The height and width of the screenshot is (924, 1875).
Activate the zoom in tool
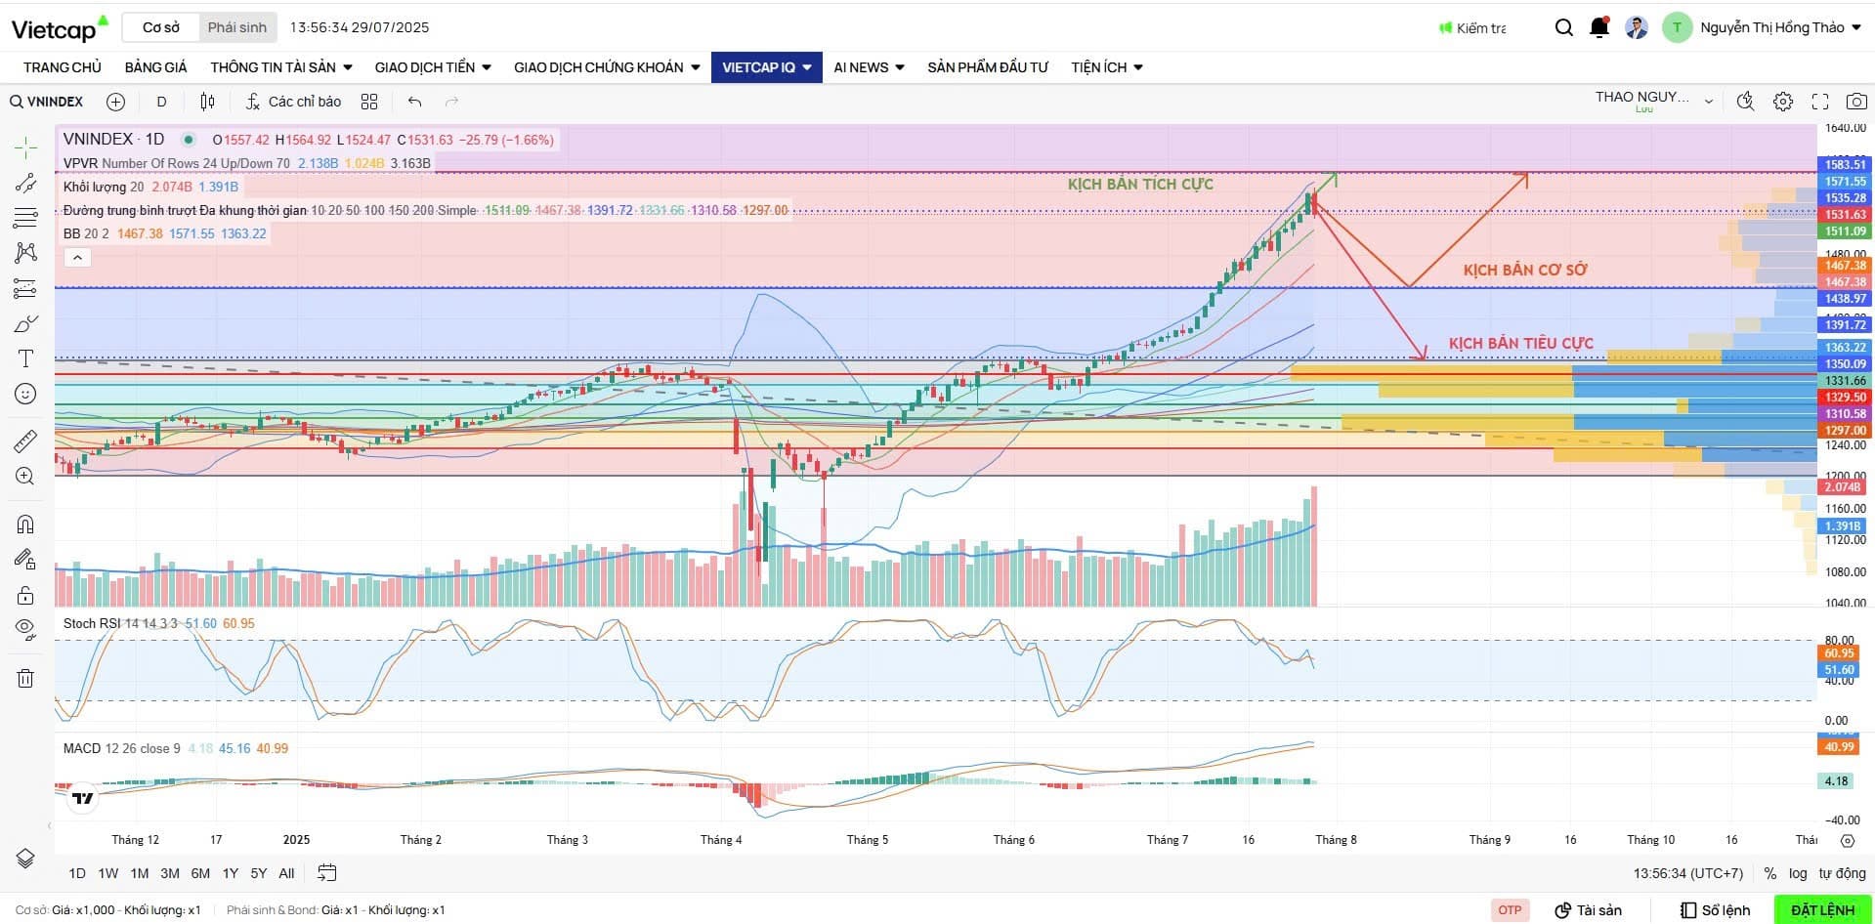25,476
